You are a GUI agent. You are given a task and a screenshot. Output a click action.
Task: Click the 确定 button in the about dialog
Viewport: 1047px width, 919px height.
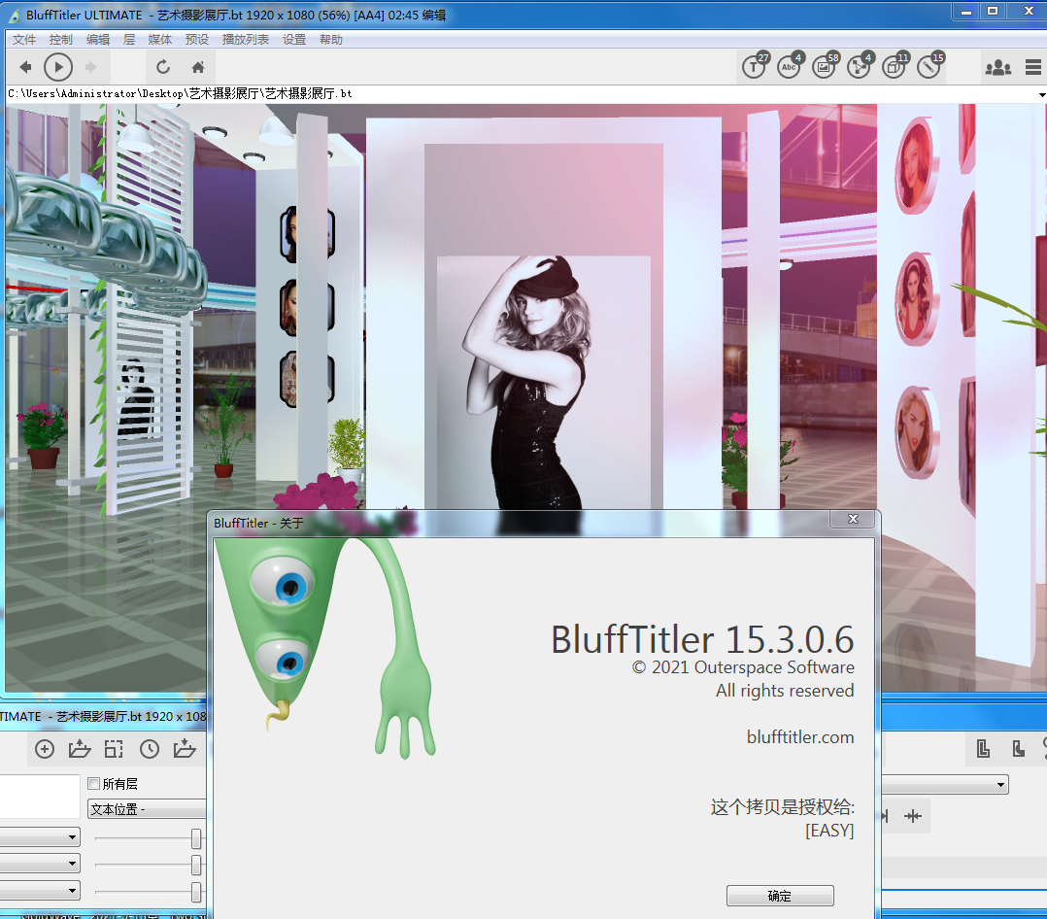click(x=780, y=896)
